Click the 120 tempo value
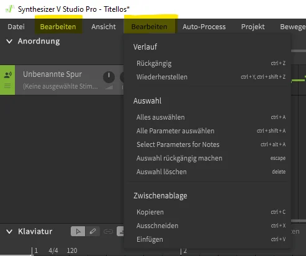 72,250
